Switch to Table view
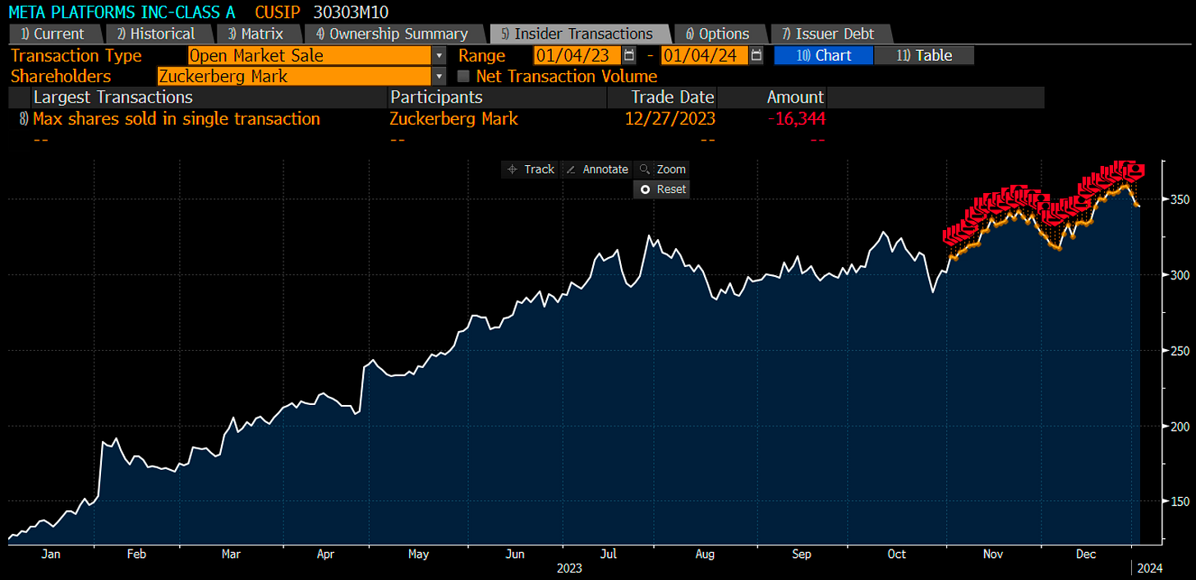This screenshot has width=1196, height=580. click(924, 56)
